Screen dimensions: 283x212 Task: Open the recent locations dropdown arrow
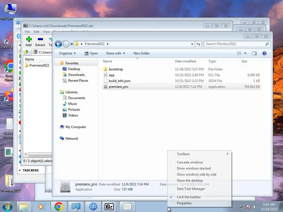(72, 44)
